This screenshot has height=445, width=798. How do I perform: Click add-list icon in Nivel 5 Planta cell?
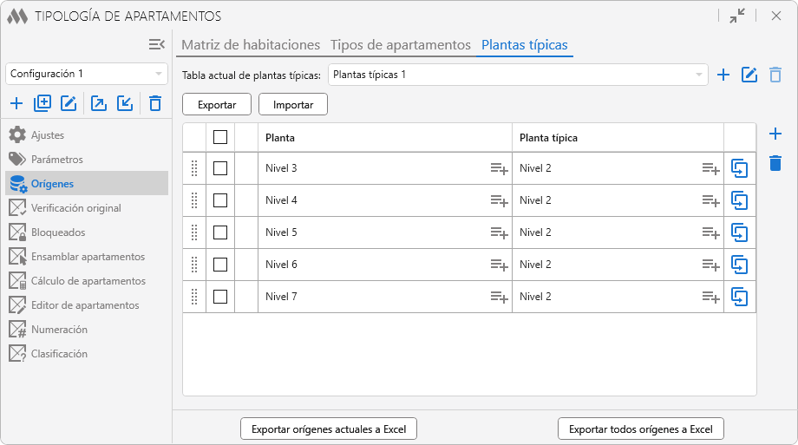coord(499,232)
